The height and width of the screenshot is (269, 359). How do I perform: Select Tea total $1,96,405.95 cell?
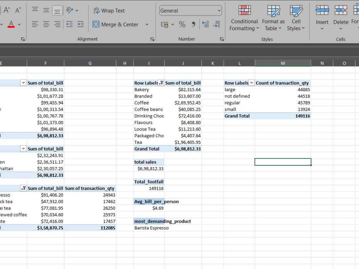(x=183, y=142)
